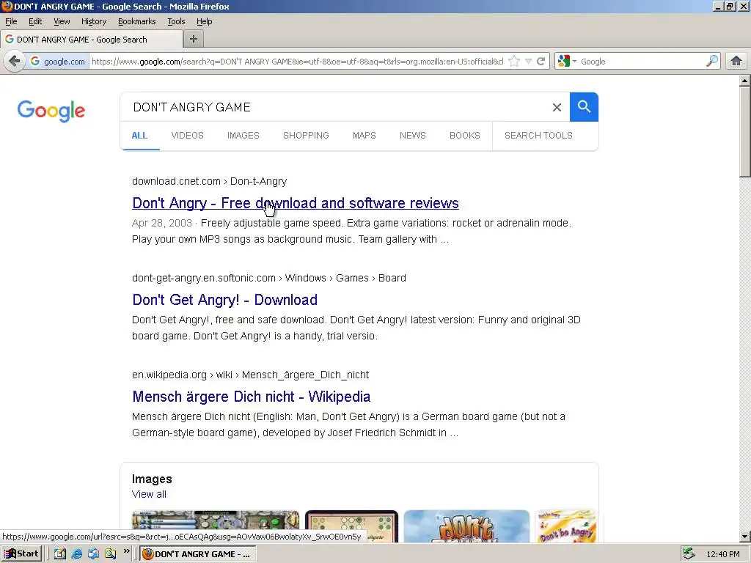
Task: Open the Edit menu
Action: point(35,21)
